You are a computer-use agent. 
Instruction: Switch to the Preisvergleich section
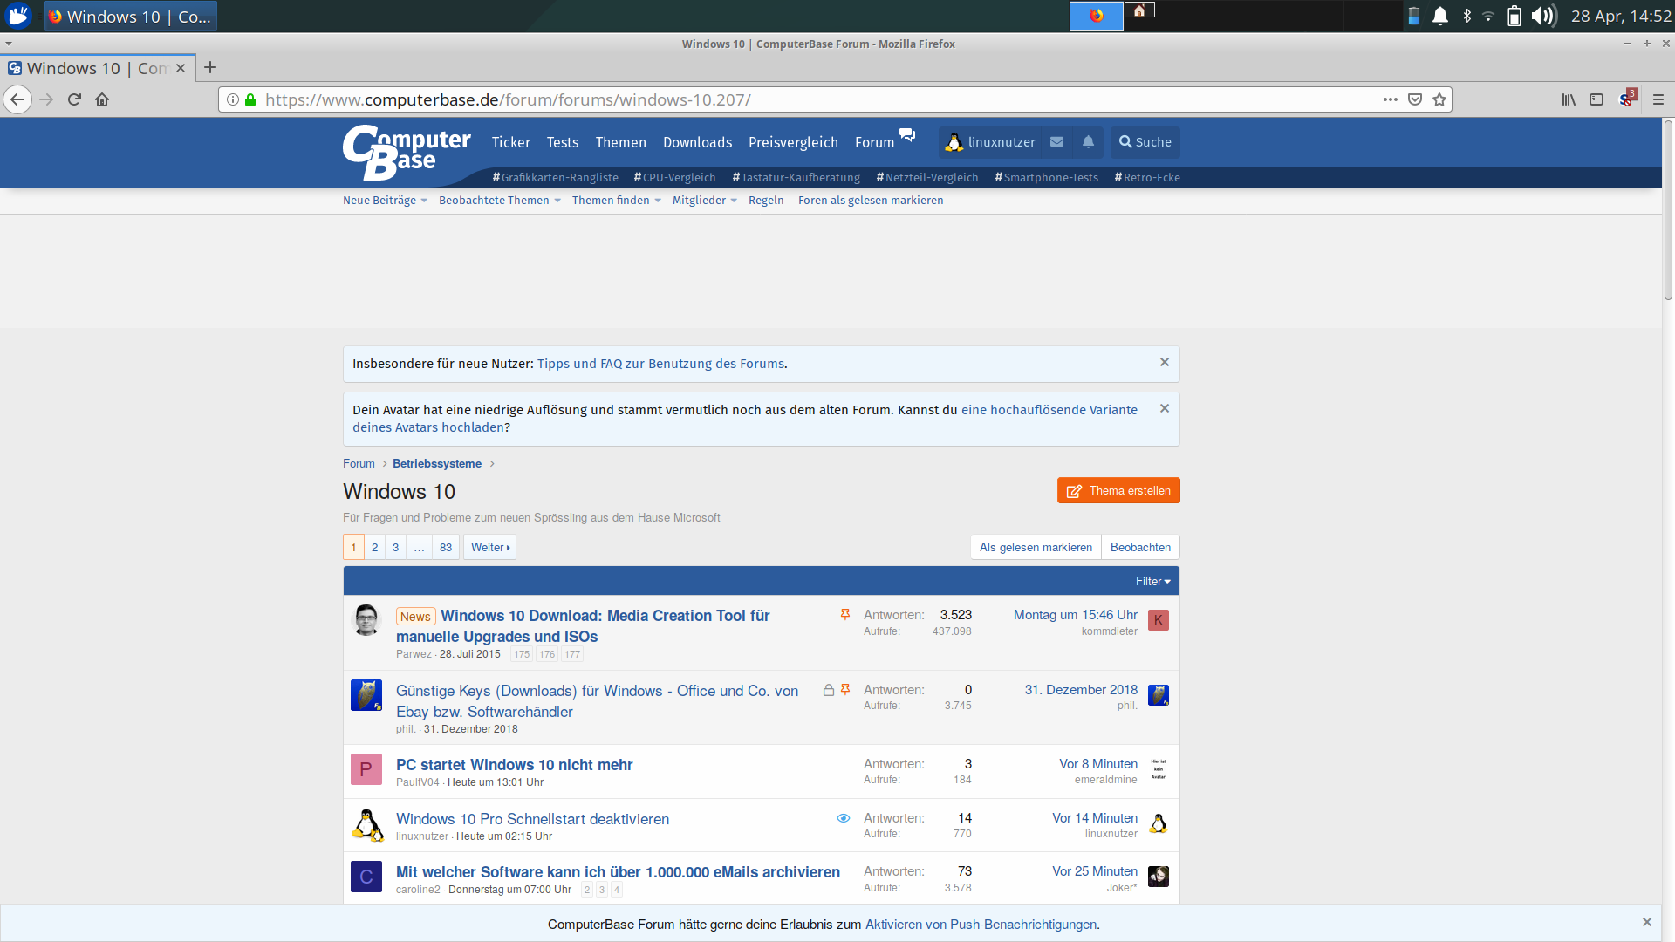(x=792, y=141)
